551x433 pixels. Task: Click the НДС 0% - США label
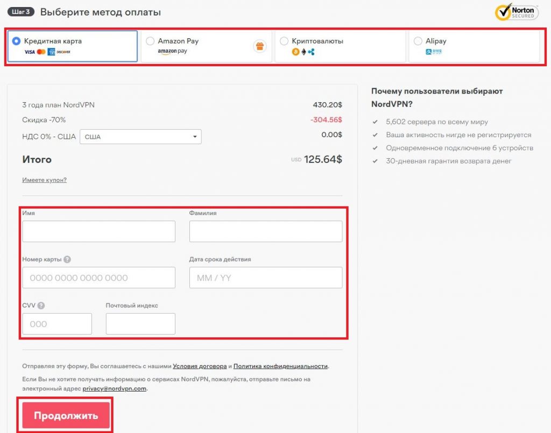(x=49, y=137)
